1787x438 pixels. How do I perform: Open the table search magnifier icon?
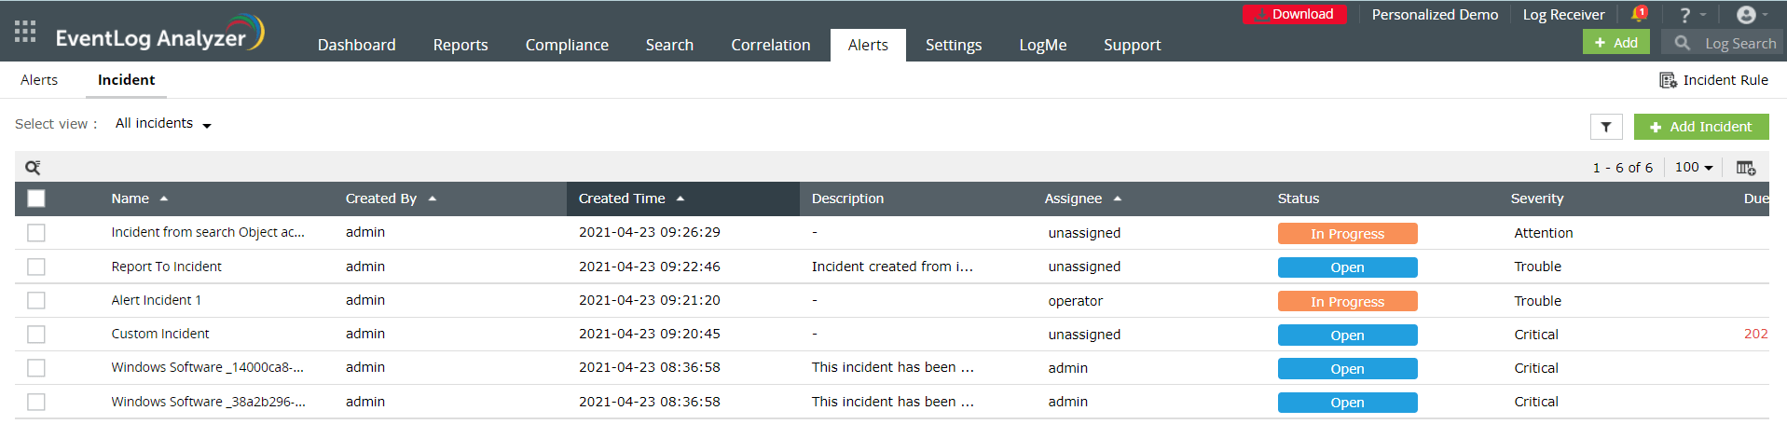(33, 168)
